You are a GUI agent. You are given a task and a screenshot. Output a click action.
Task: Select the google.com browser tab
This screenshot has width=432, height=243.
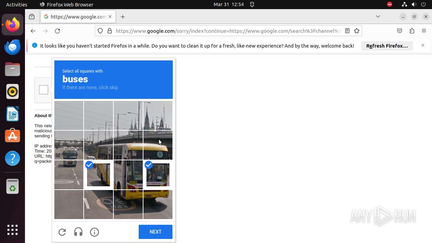tap(78, 17)
